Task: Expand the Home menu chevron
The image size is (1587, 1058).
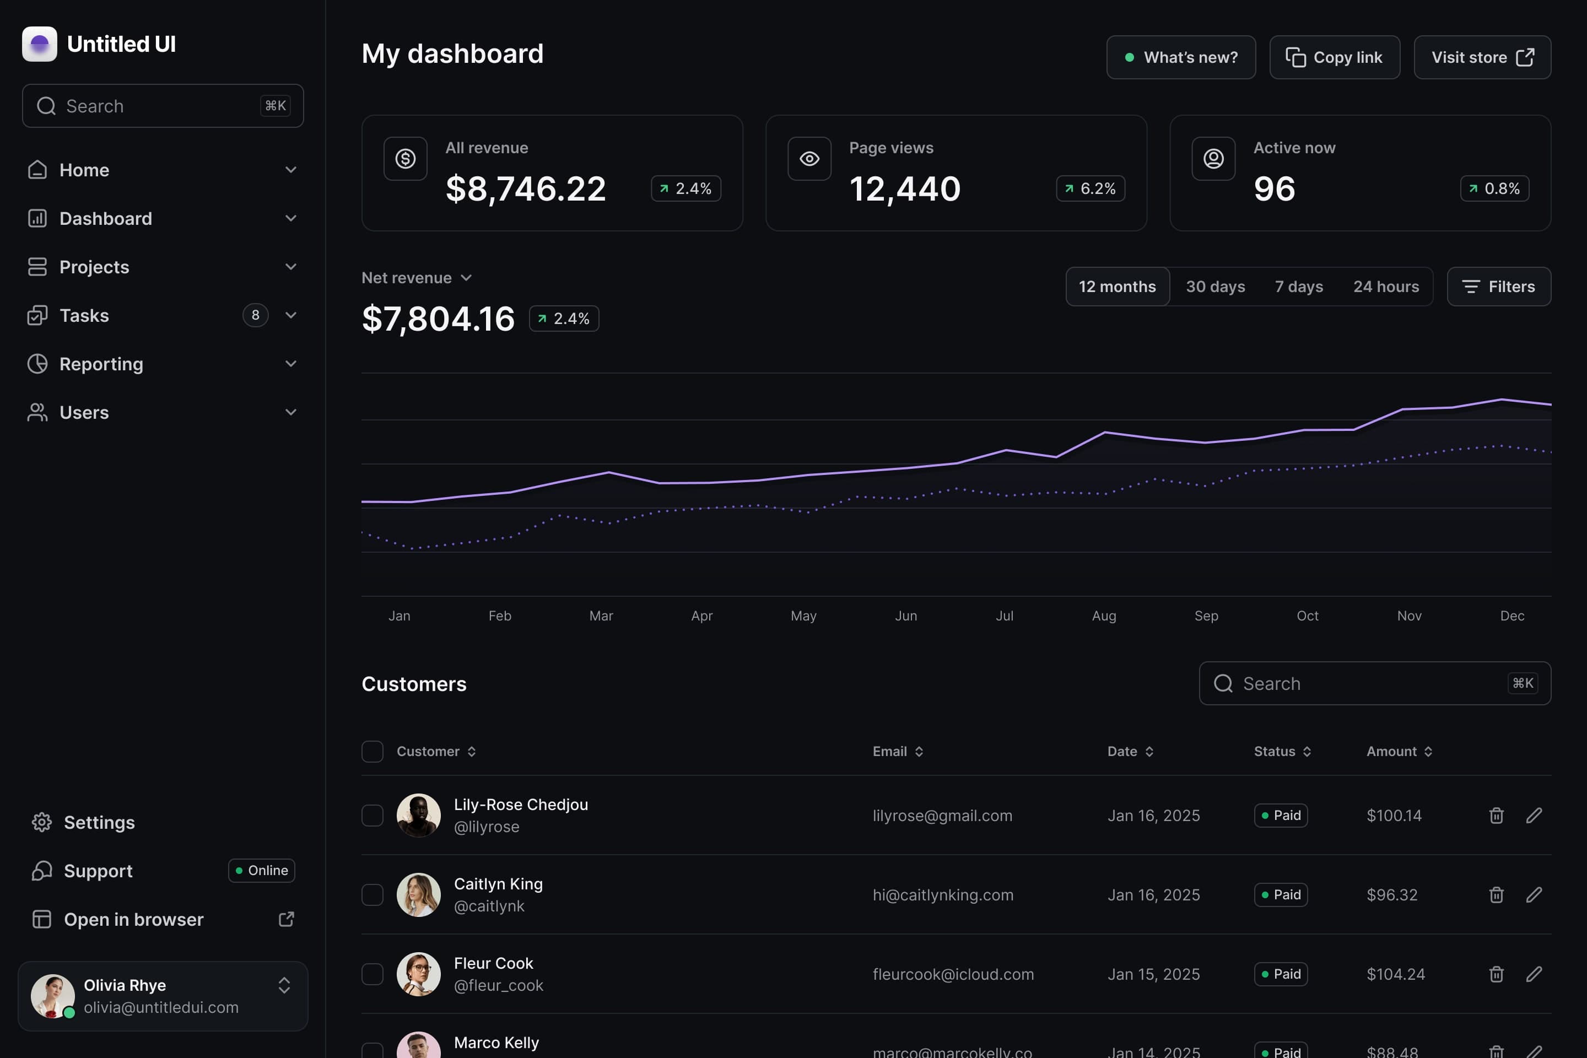Action: coord(291,169)
